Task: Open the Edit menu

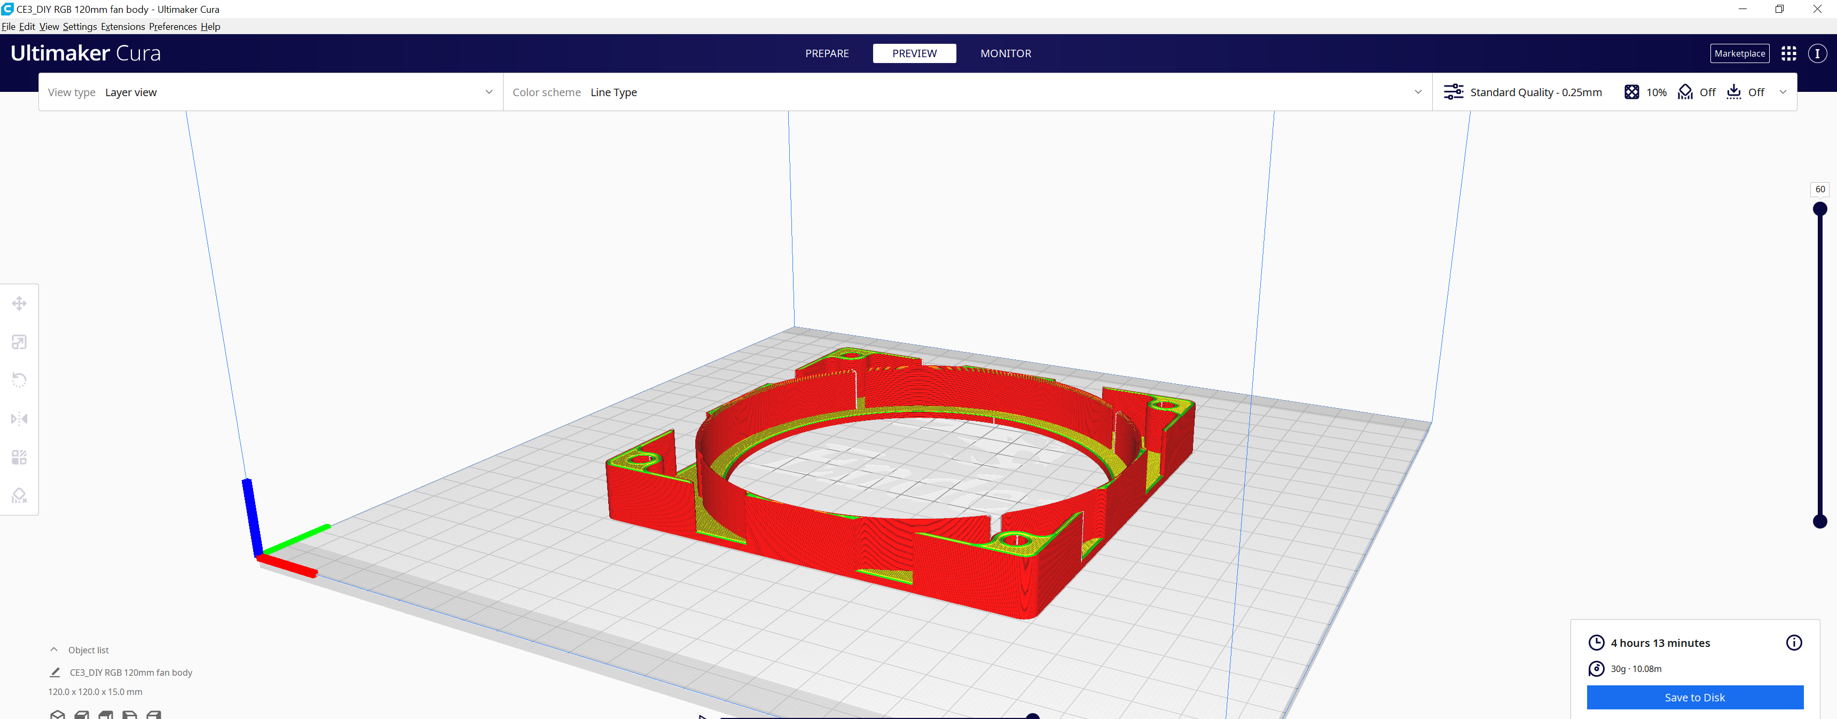Action: 27,26
